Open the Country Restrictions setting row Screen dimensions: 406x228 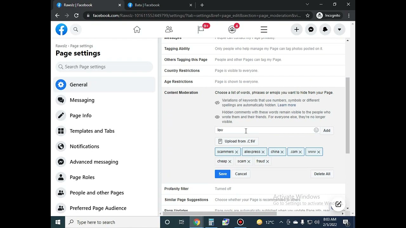click(253, 71)
